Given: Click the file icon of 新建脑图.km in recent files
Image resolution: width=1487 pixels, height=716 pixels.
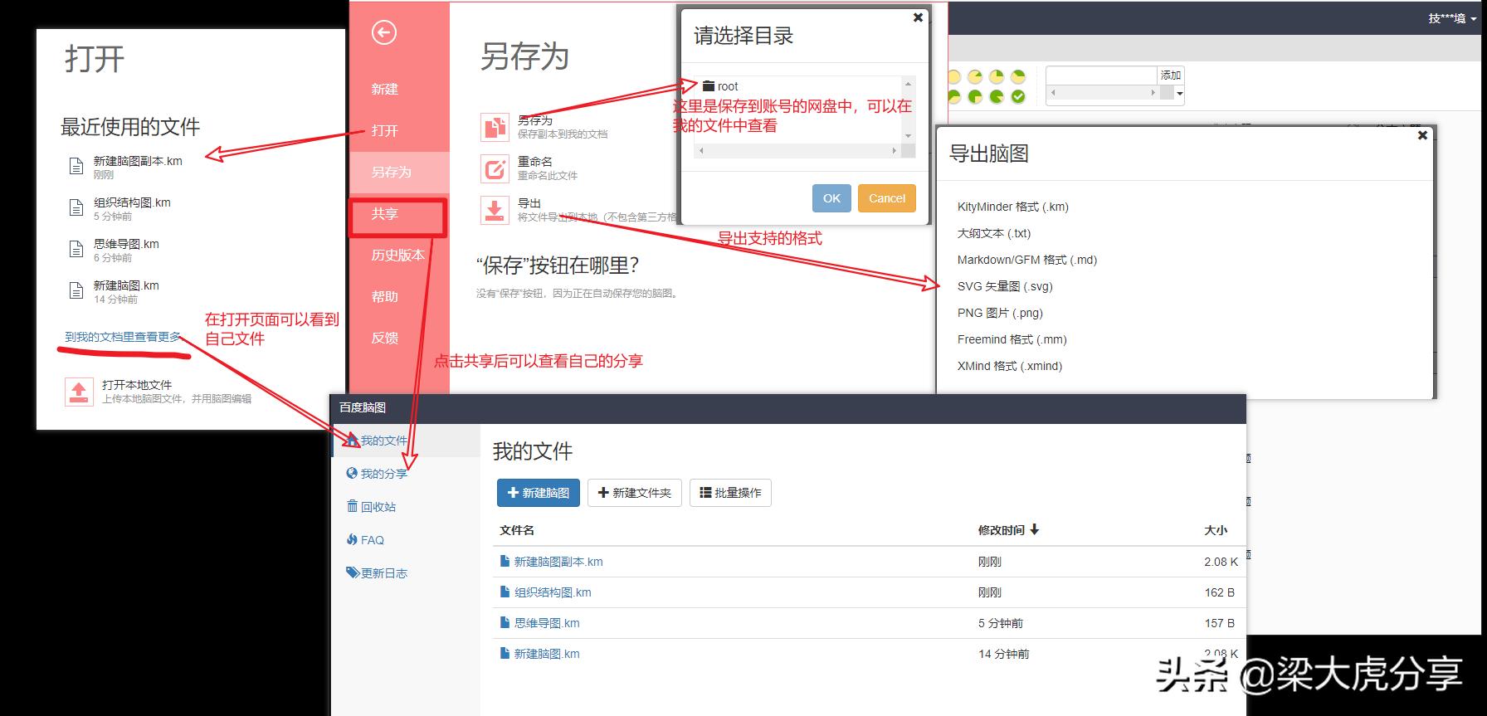Looking at the screenshot, I should 76,291.
